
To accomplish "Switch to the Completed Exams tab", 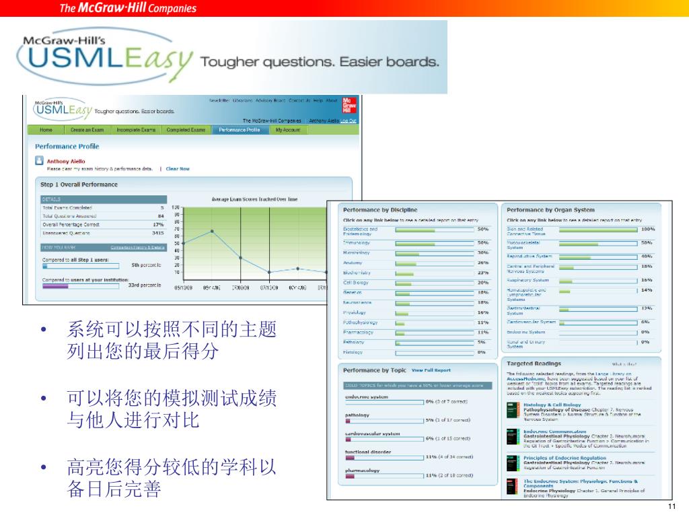I will (x=186, y=130).
